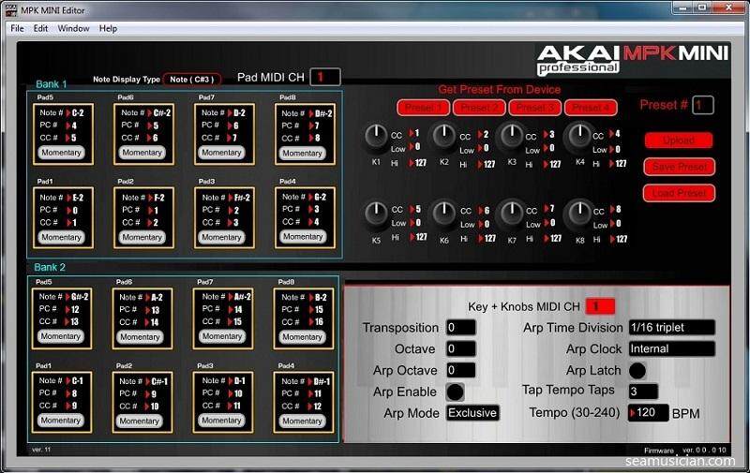Viewport: 750px width, 473px height.
Task: Open the Octave value box
Action: [461, 348]
